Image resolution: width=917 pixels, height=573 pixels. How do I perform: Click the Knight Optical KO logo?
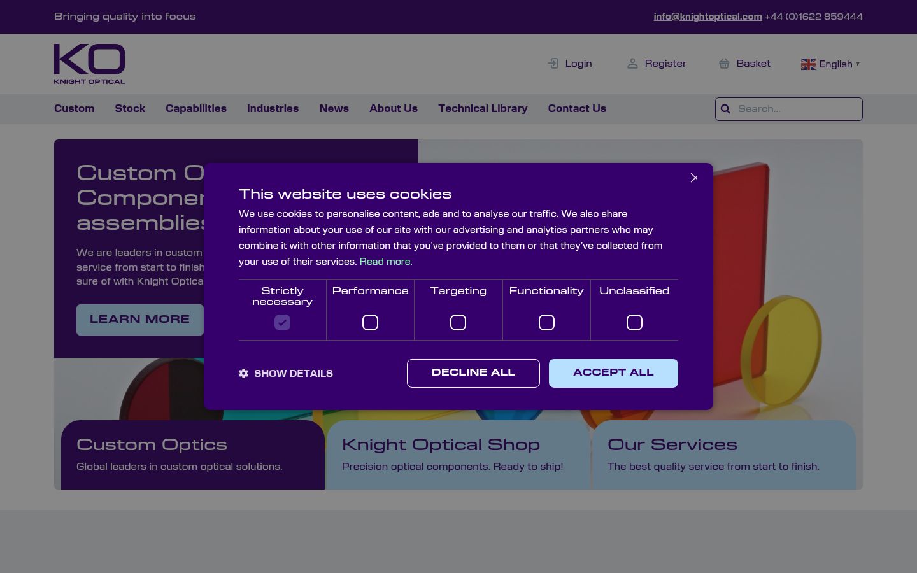click(90, 64)
